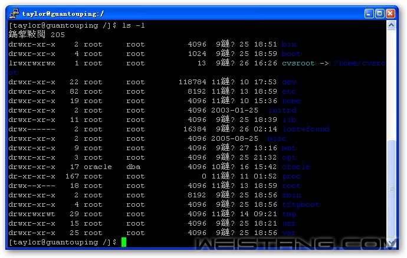Viewport: 407px width, 258px height.
Task: Maximize the terminal window
Action: 379,13
